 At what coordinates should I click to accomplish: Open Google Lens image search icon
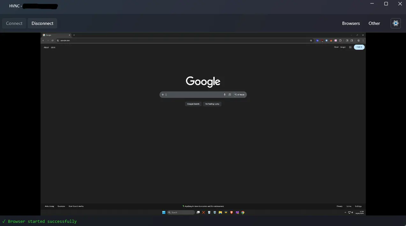coord(230,95)
